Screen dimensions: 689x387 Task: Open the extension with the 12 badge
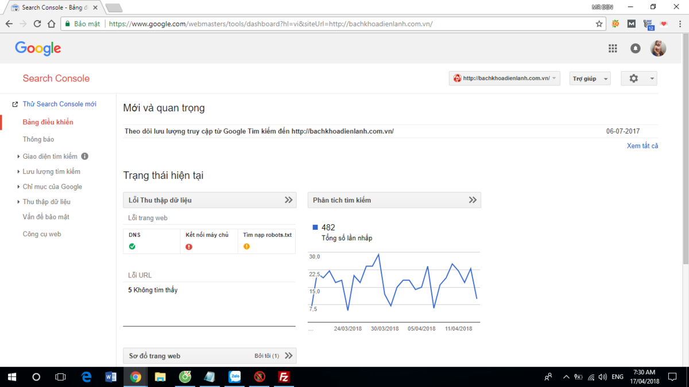pyautogui.click(x=648, y=25)
